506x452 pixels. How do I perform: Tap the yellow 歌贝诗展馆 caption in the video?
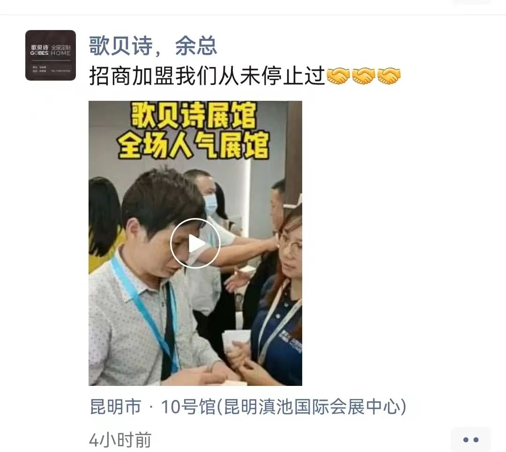[x=193, y=115]
